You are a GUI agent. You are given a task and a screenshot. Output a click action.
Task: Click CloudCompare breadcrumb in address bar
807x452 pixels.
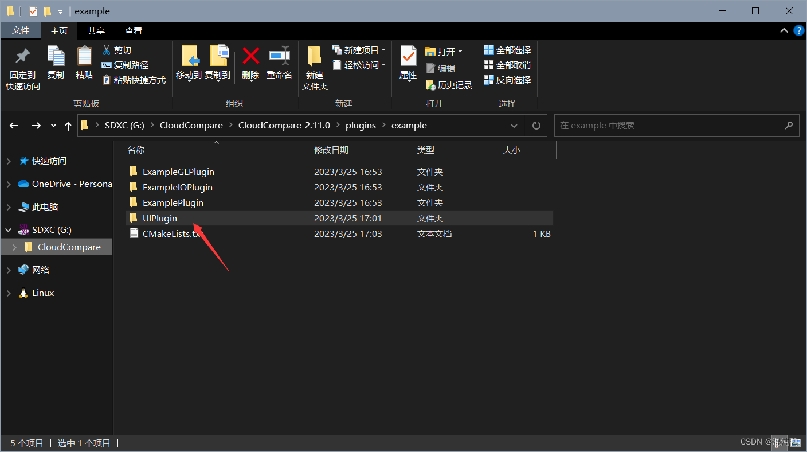click(x=191, y=125)
